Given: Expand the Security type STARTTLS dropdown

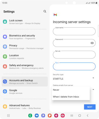Looking at the screenshot, I should (x=74, y=79).
